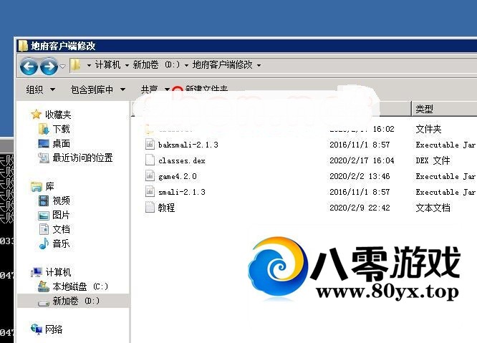Click the 最近访问的位置 icon
The image size is (477, 343).
44,158
